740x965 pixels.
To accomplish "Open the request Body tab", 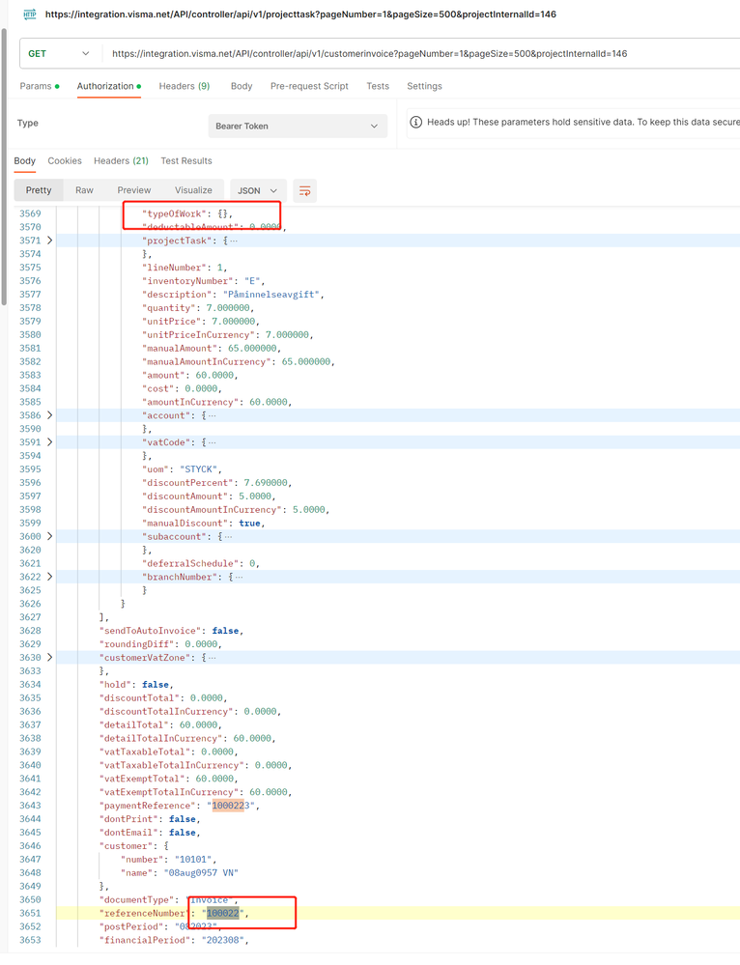I will pos(242,86).
